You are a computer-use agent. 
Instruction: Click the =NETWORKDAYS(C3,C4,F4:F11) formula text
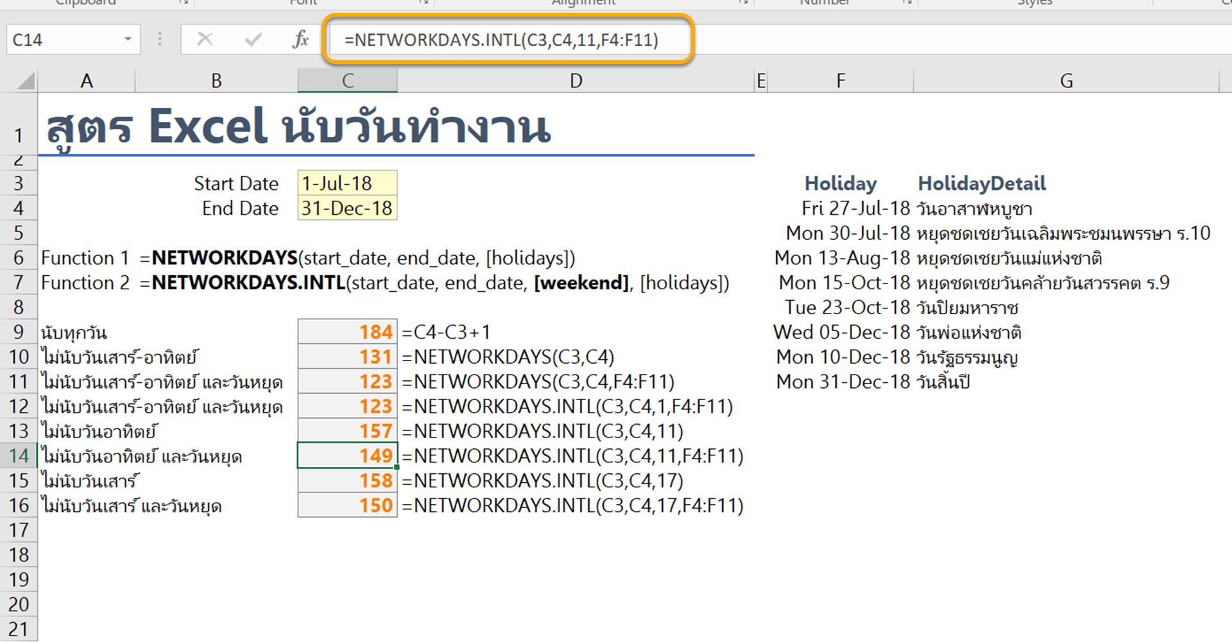tap(538, 382)
